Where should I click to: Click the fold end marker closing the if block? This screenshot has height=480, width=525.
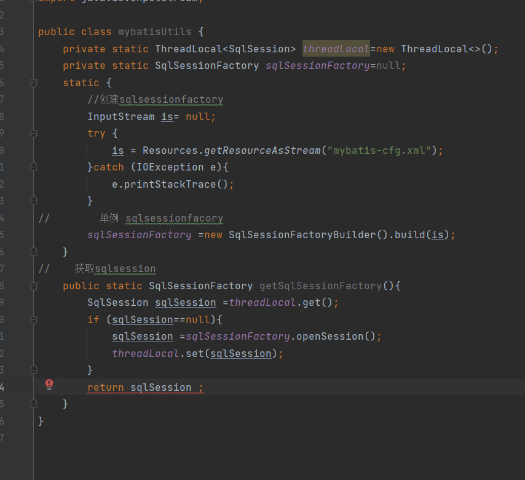(33, 369)
